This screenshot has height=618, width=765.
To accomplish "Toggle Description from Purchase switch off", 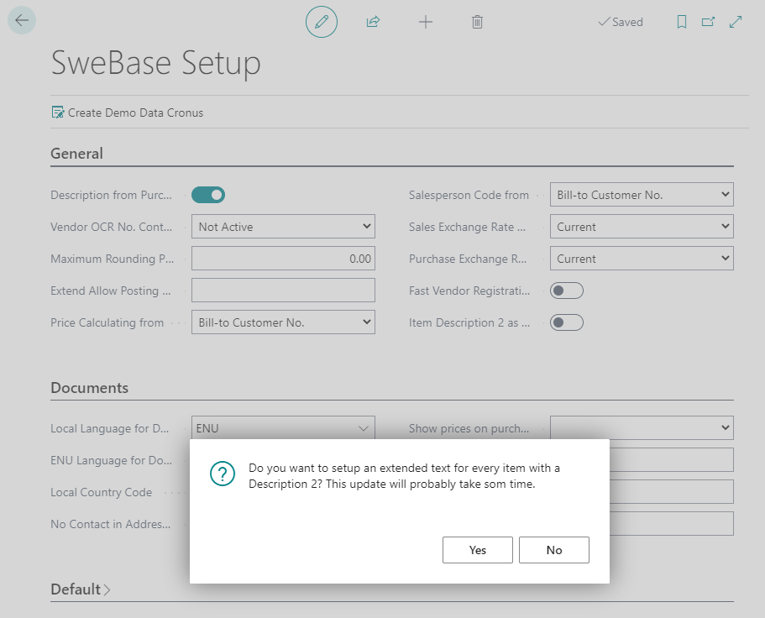I will click(208, 195).
